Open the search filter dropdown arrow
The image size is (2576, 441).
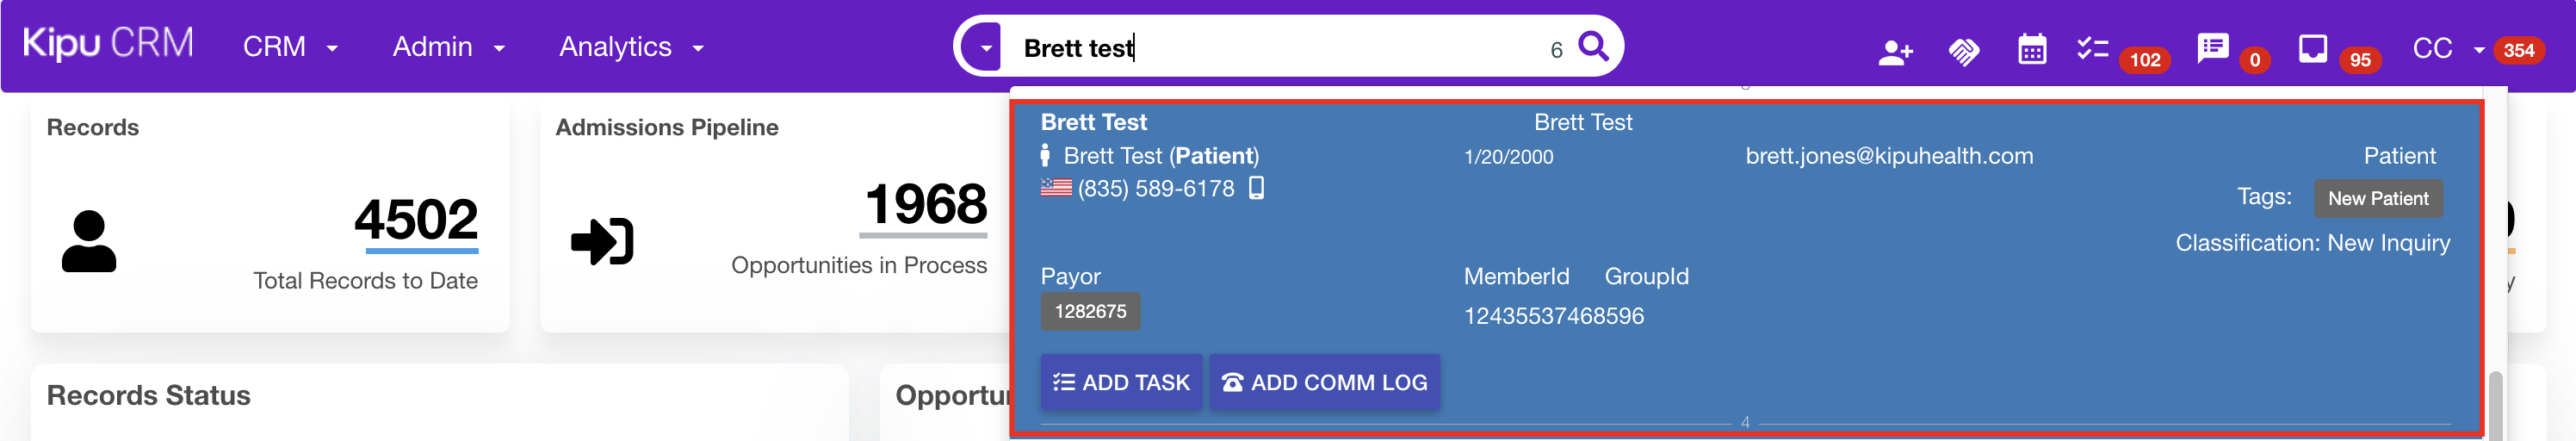tap(985, 47)
